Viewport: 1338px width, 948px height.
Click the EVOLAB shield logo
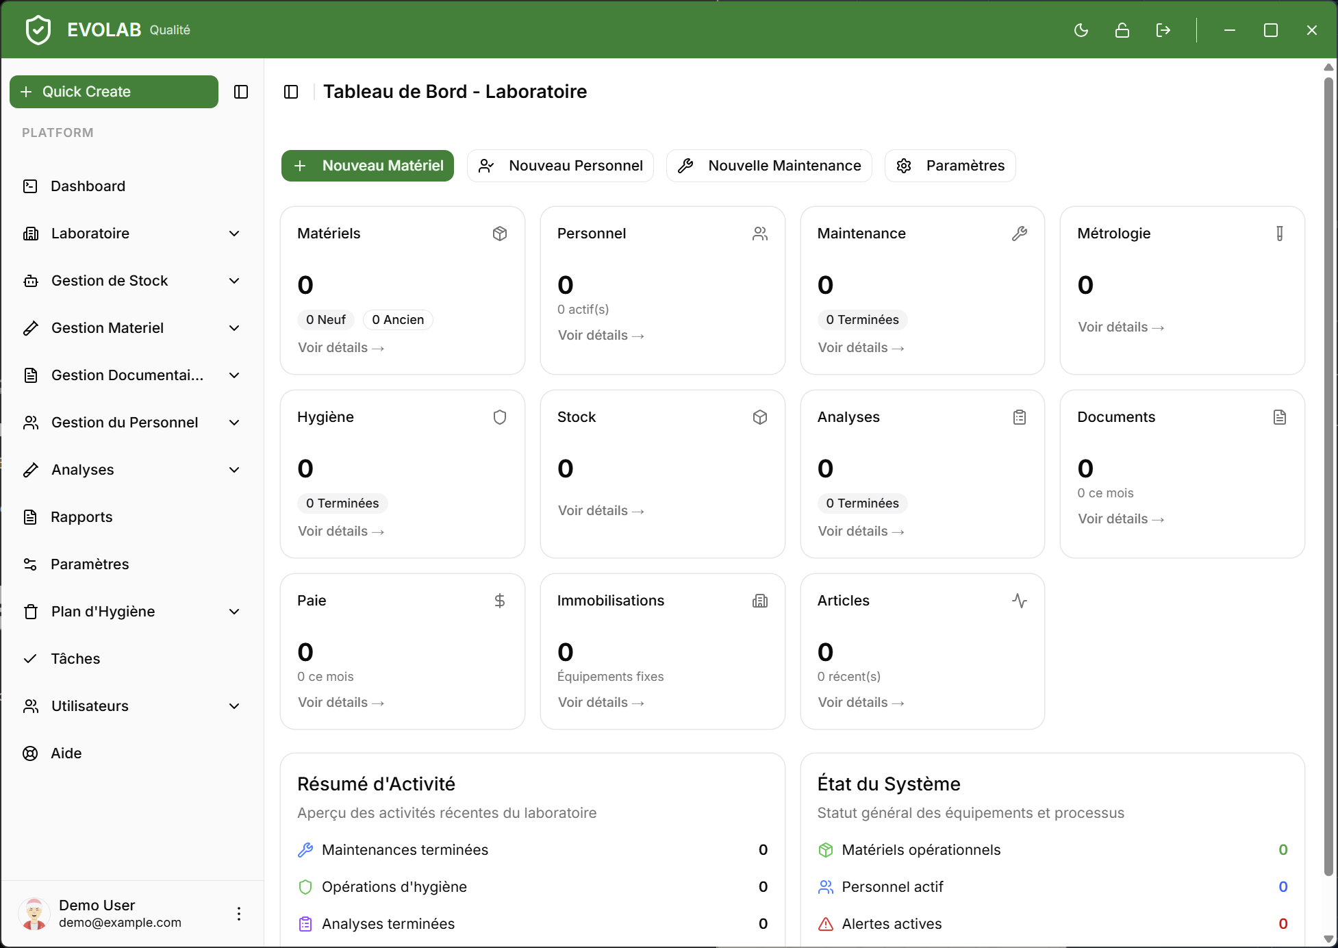(38, 30)
